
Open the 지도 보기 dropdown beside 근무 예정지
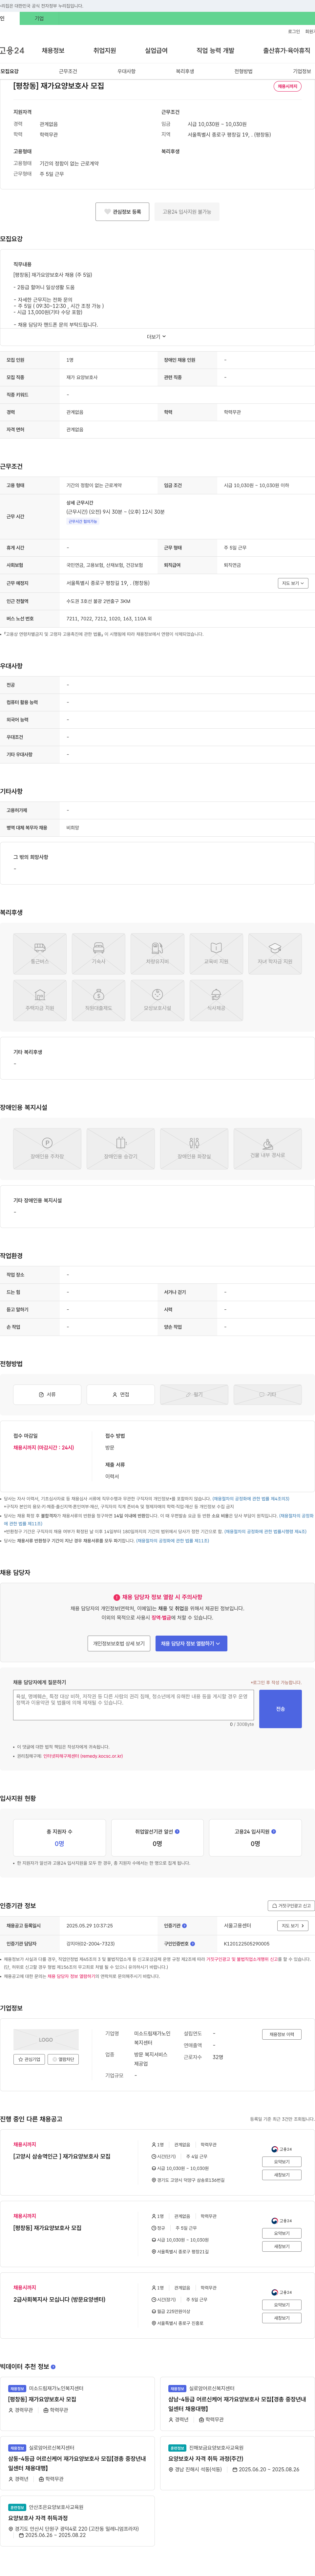tap(293, 583)
